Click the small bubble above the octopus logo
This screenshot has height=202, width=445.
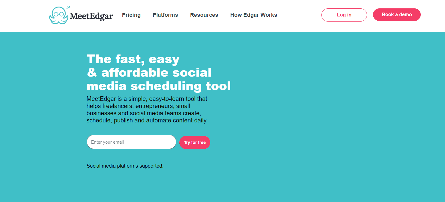point(69,7)
